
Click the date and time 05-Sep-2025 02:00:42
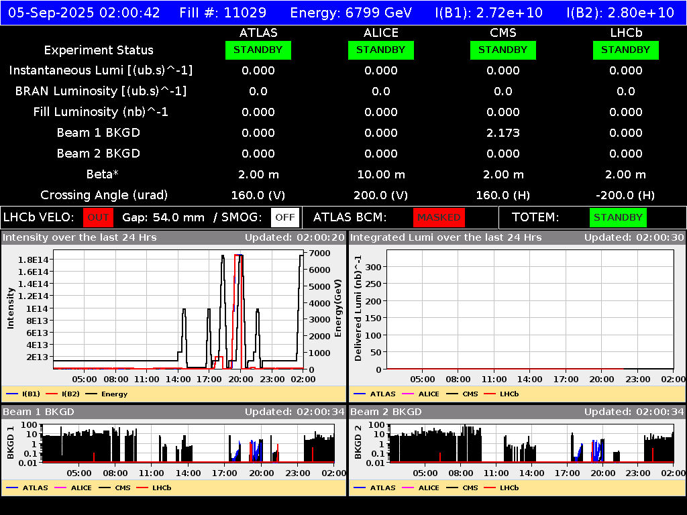(84, 13)
